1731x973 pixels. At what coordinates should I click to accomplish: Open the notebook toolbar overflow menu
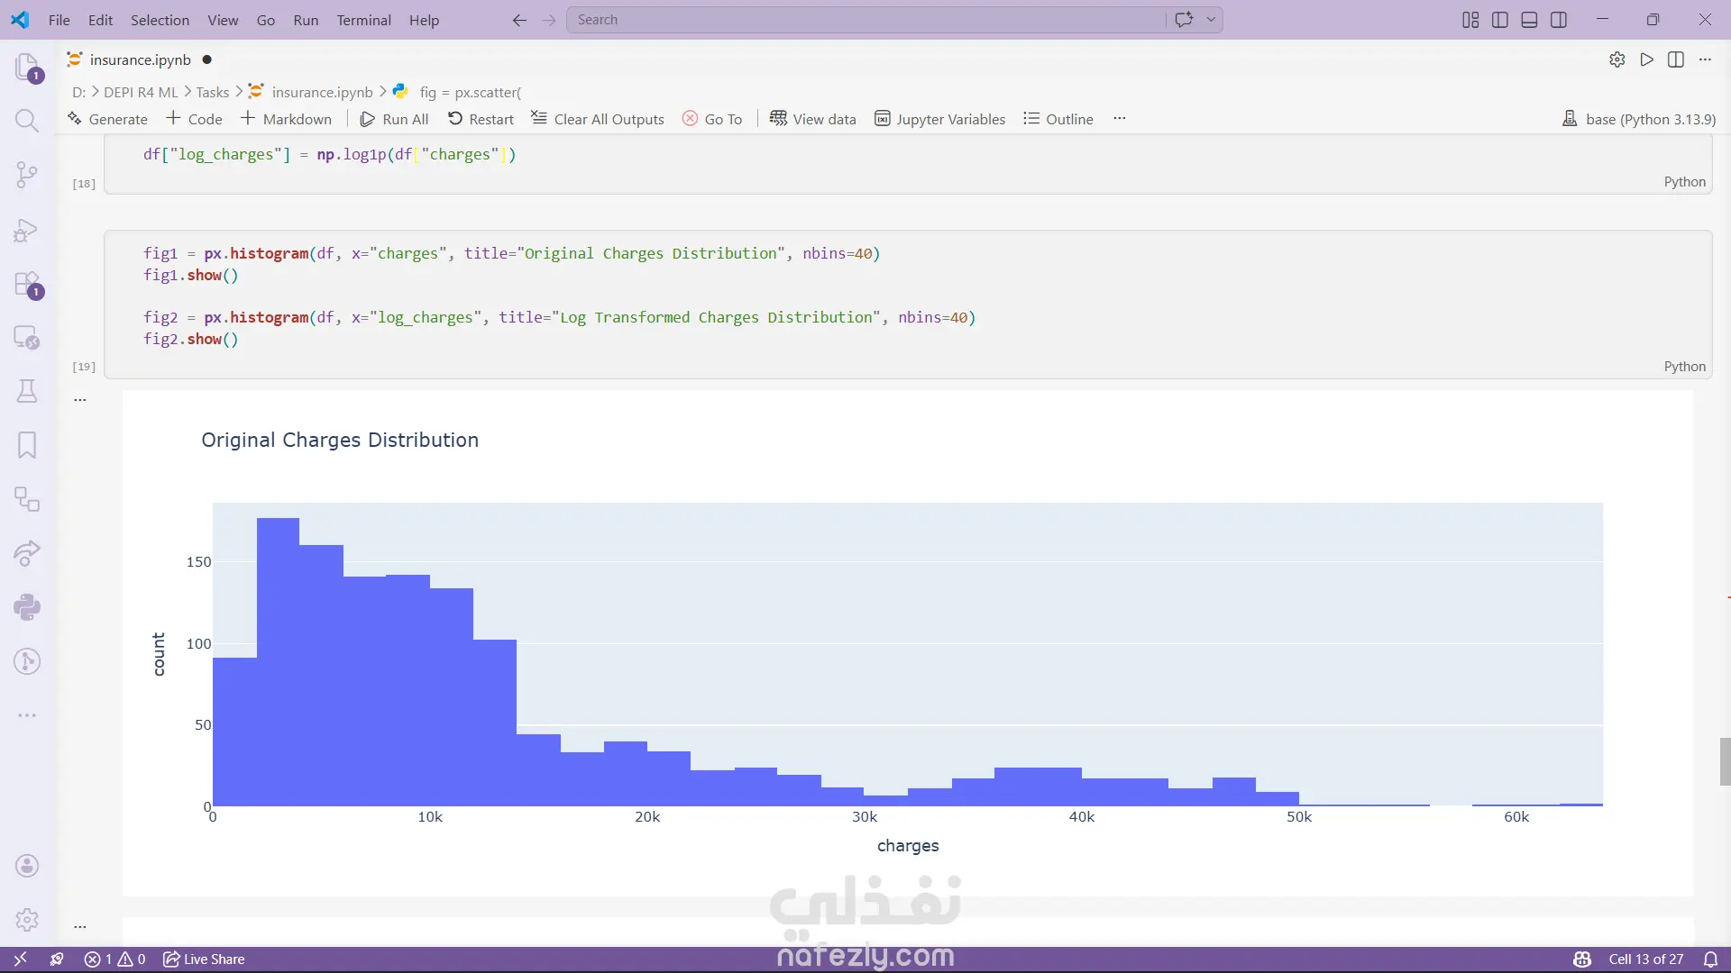point(1119,119)
